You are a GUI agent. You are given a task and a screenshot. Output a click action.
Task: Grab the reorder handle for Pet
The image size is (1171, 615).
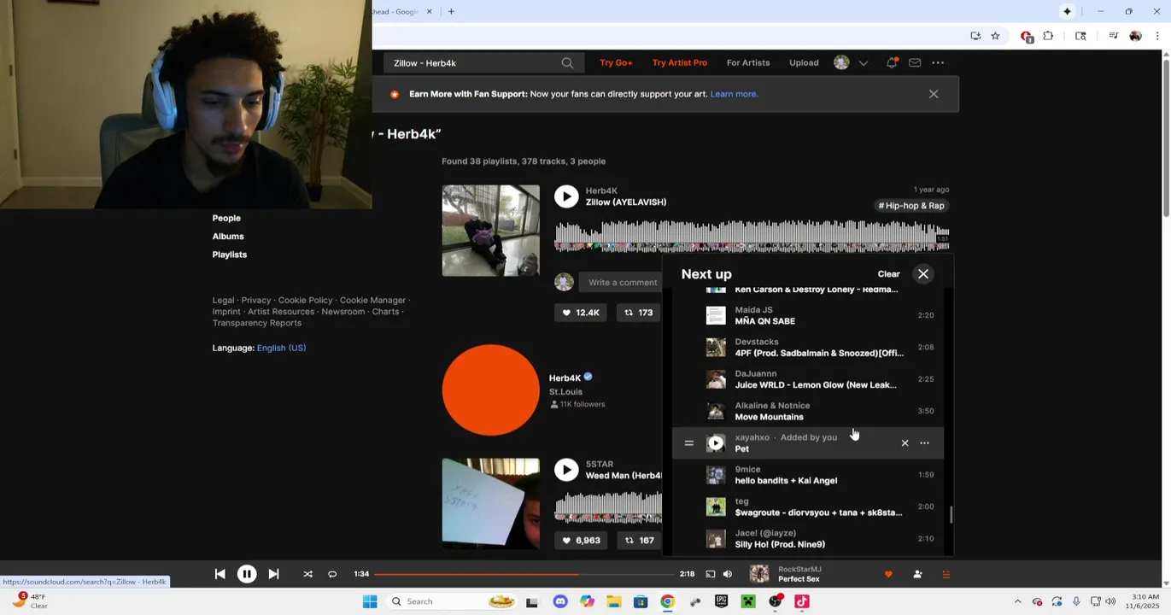point(688,443)
